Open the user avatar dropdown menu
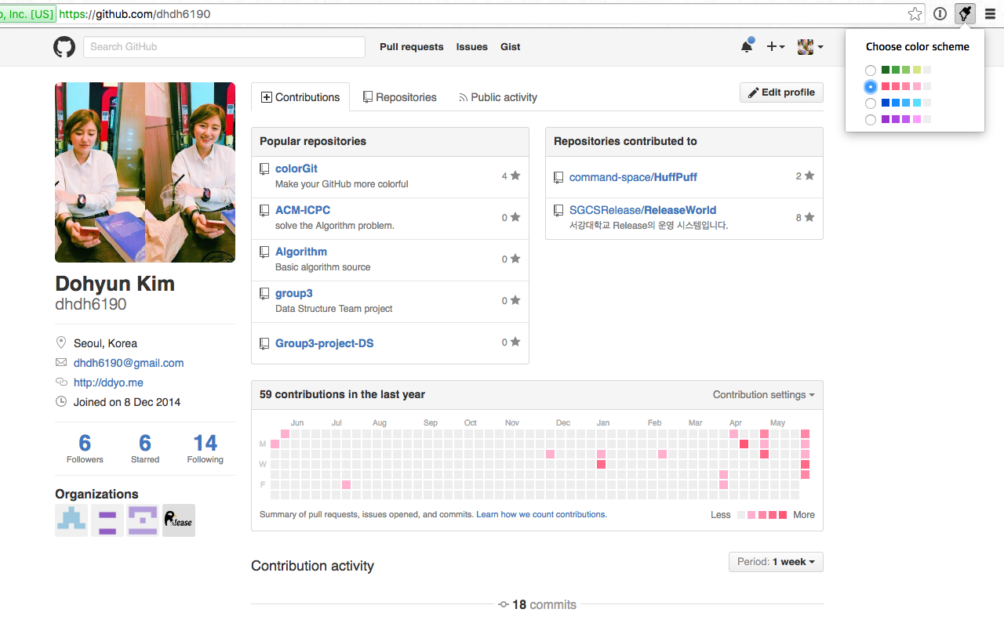 coord(810,47)
